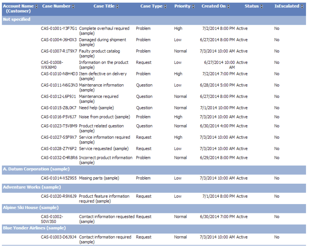Image resolution: width=309 pixels, height=249 pixels.
Task: Click the Case Number header text
Action: click(x=56, y=6)
